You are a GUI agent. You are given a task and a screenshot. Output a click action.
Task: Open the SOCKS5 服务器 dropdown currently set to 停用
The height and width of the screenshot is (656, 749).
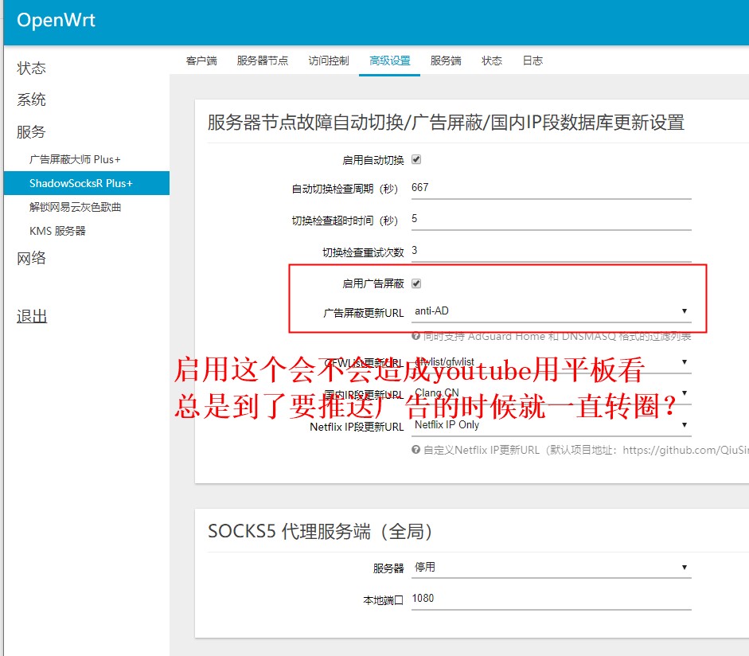tap(549, 566)
